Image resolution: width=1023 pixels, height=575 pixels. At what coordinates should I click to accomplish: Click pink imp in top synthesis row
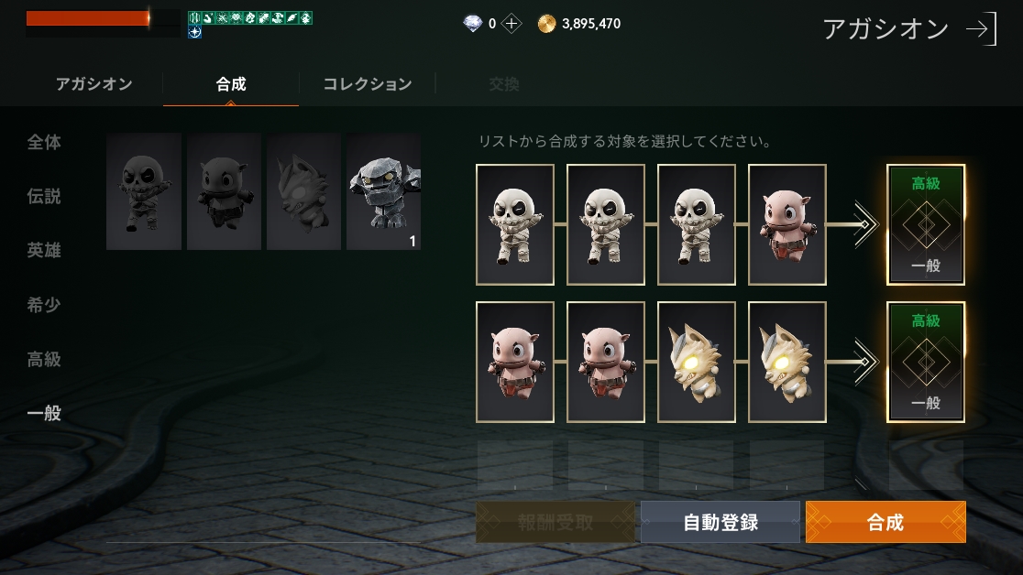pos(786,225)
